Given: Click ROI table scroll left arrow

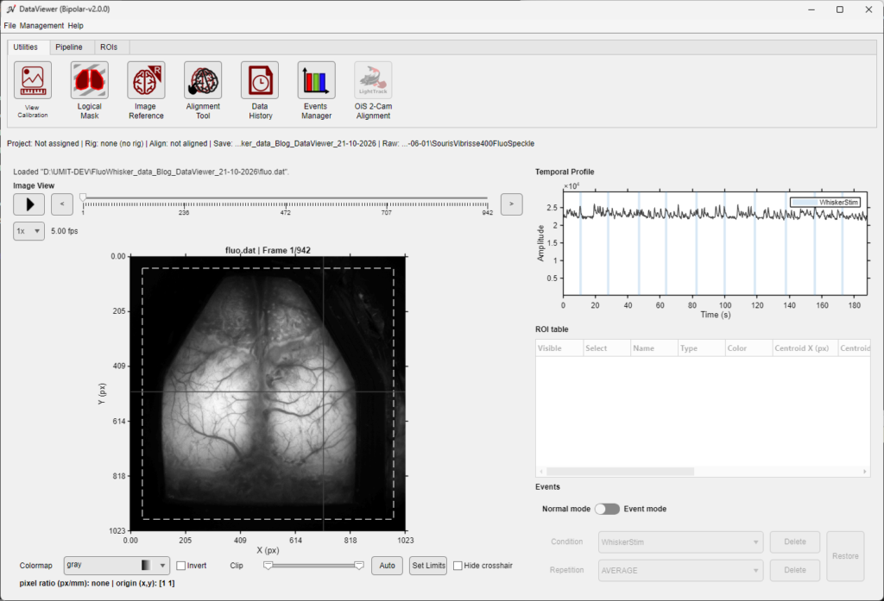Looking at the screenshot, I should point(541,472).
